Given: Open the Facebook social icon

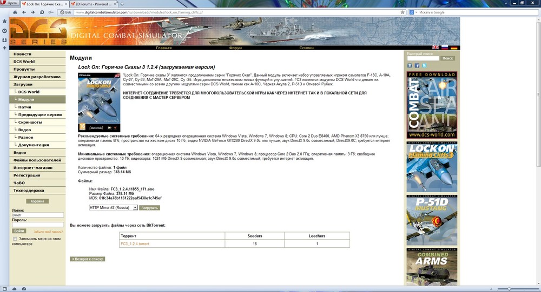Looking at the screenshot, I should pos(417,65).
